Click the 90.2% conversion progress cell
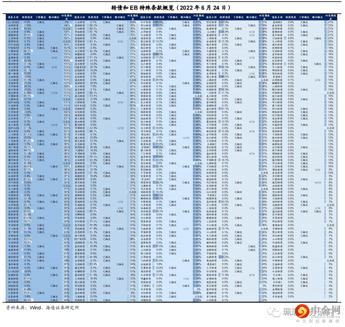The width and height of the screenshot is (345, 327). click(27, 300)
